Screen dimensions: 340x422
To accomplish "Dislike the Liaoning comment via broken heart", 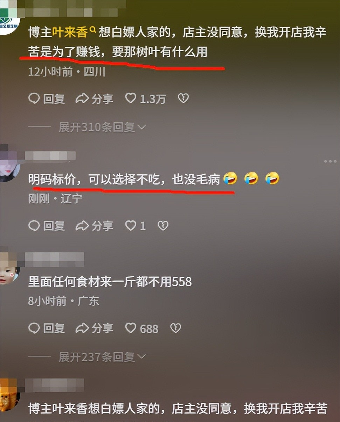I will [x=163, y=226].
